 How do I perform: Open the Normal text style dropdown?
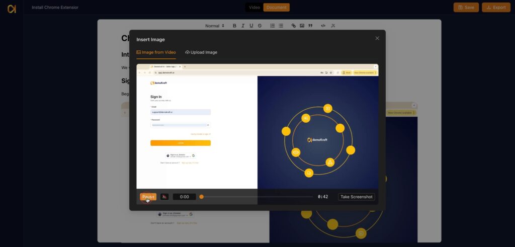215,26
